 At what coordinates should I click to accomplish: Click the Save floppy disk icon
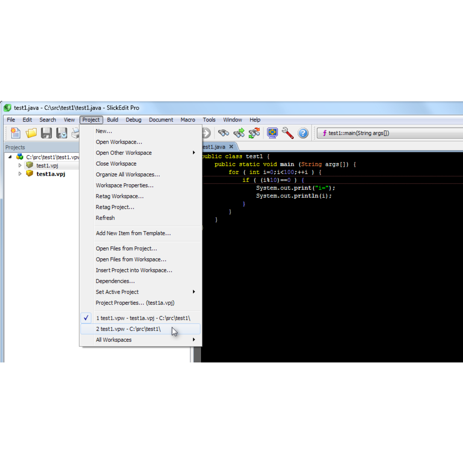[46, 133]
